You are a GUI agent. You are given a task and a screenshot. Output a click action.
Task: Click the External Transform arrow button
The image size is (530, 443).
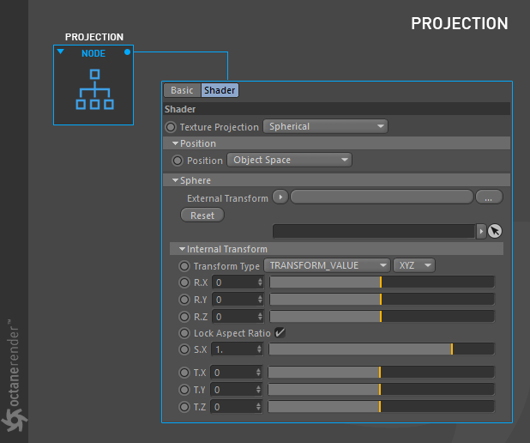tap(280, 197)
